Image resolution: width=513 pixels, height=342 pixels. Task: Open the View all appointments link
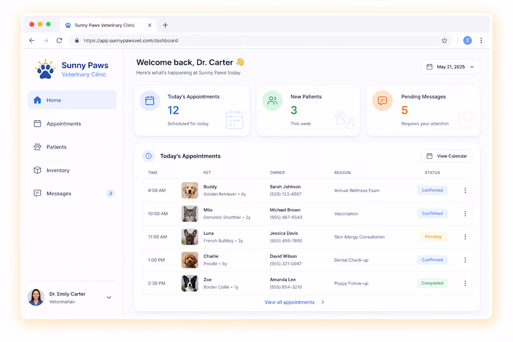point(294,302)
